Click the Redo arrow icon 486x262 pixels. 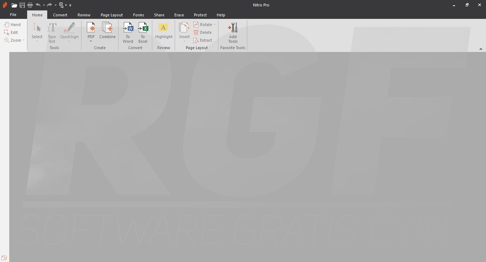[49, 5]
